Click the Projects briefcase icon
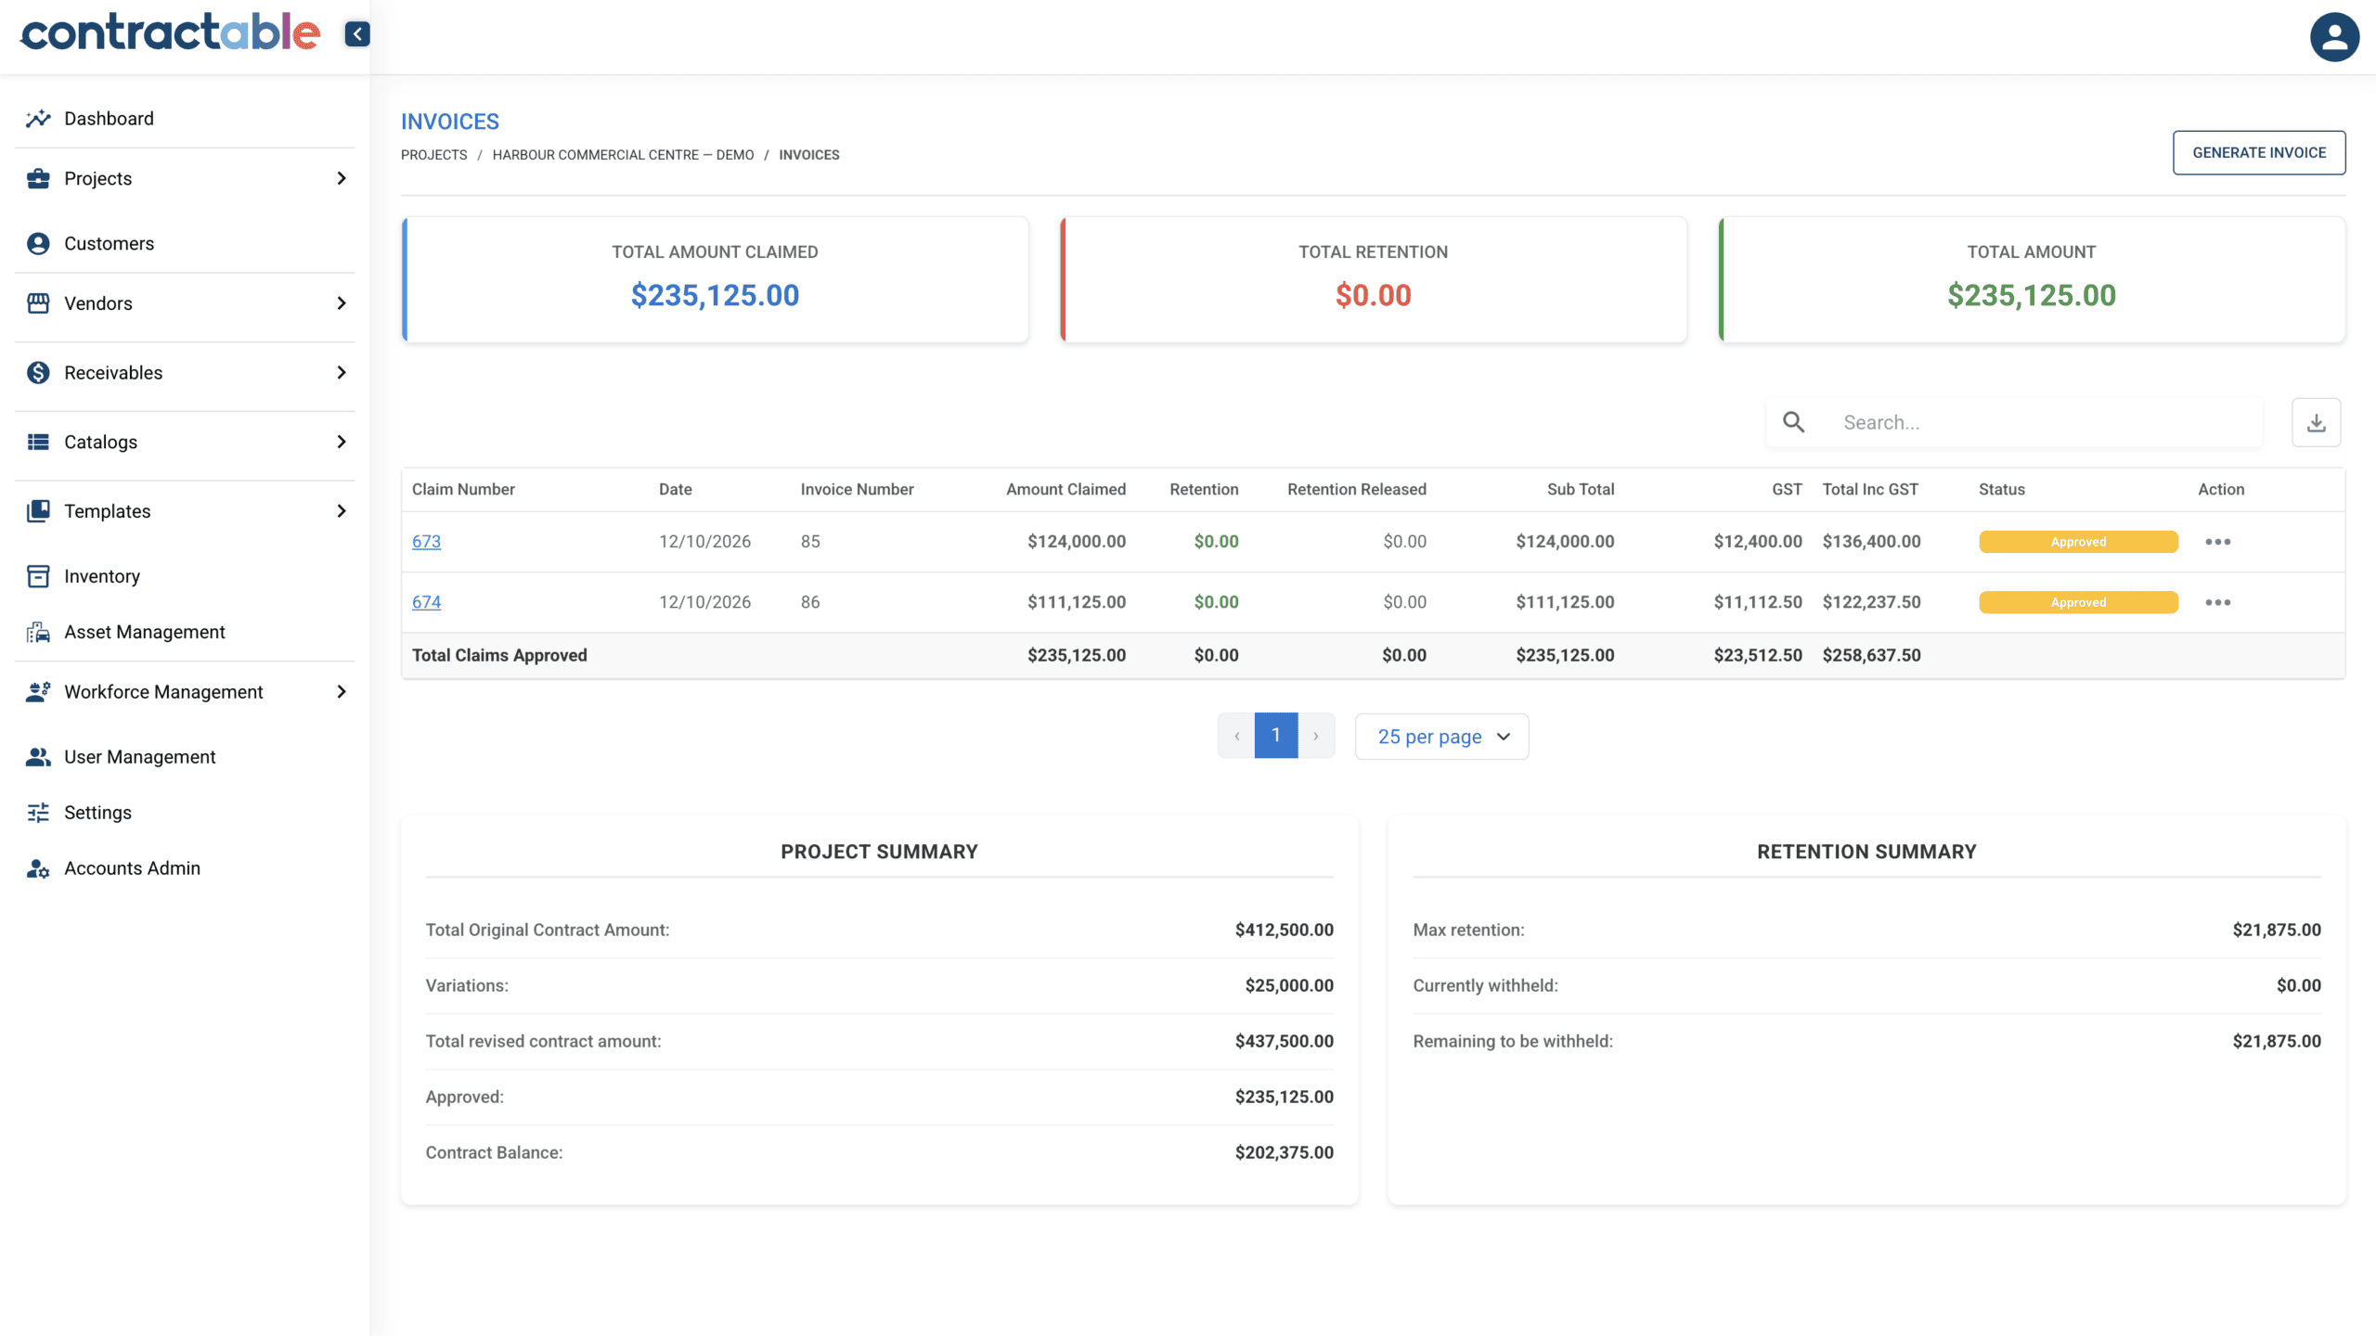The image size is (2376, 1336). tap(38, 178)
